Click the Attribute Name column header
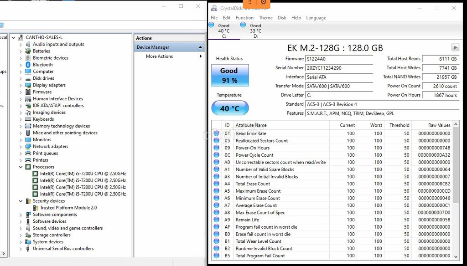This screenshot has width=467, height=266. [x=281, y=125]
